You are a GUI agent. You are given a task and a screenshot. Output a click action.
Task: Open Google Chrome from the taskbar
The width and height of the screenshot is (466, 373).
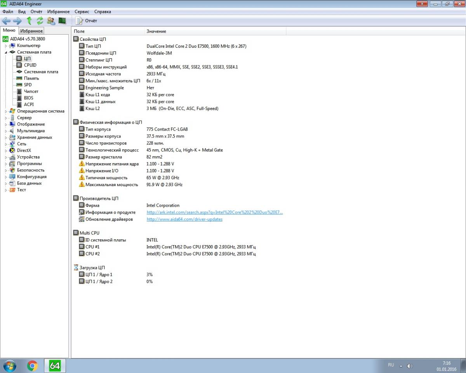(33, 366)
